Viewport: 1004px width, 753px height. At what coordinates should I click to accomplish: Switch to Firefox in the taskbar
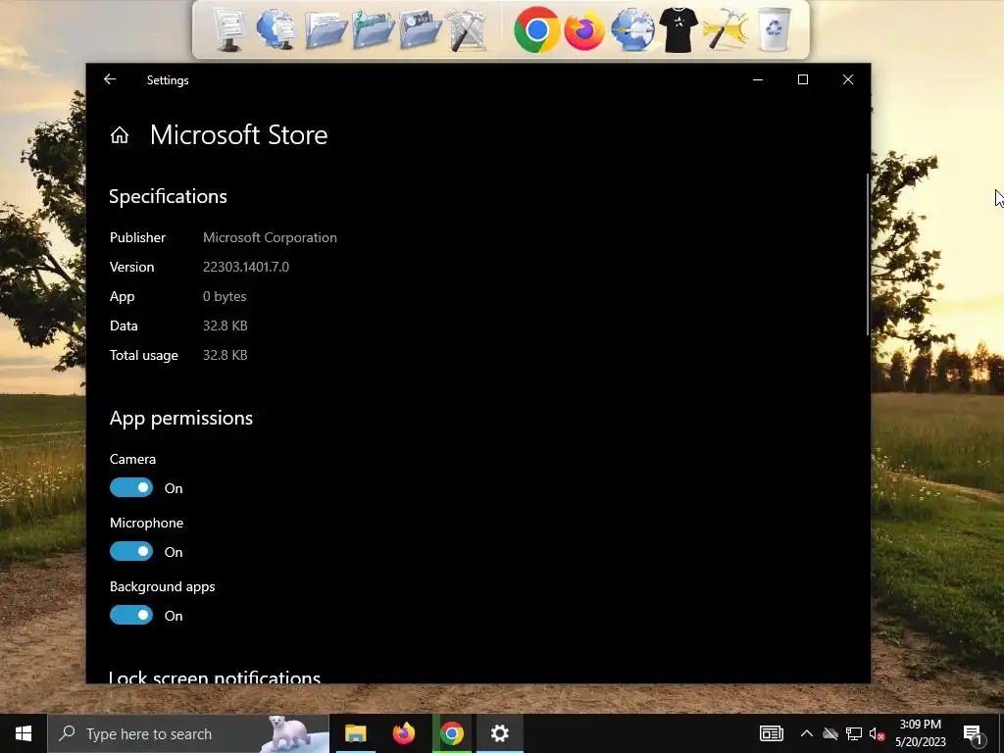tap(403, 733)
